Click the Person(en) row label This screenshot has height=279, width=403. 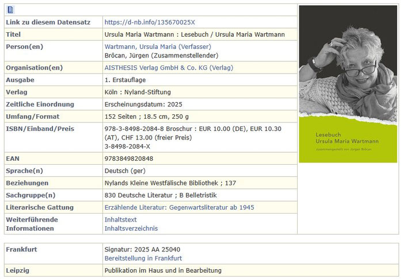click(24, 46)
